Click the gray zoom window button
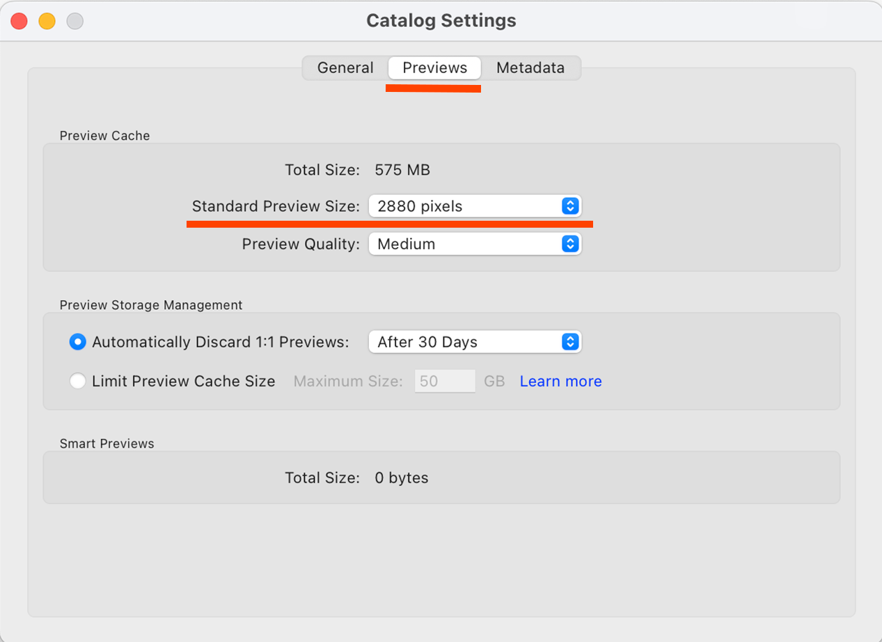The height and width of the screenshot is (642, 882). (x=74, y=21)
